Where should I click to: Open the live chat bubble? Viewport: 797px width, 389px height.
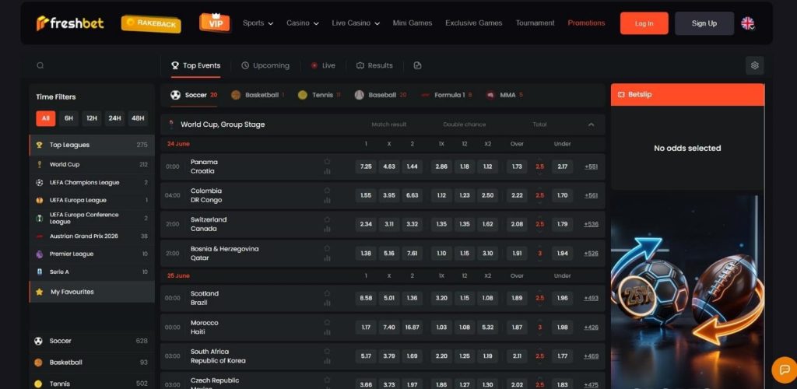[x=785, y=370]
